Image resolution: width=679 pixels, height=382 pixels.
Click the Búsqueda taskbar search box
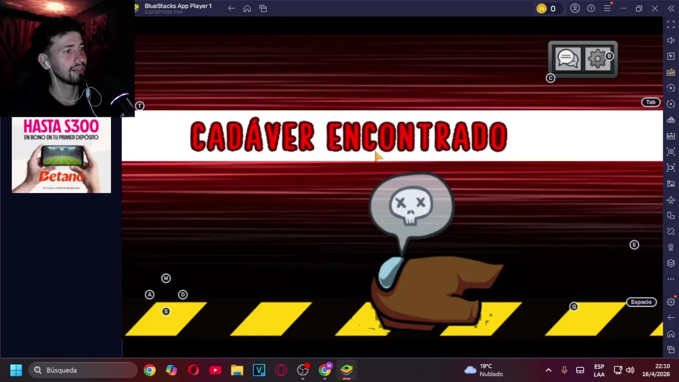click(x=83, y=370)
